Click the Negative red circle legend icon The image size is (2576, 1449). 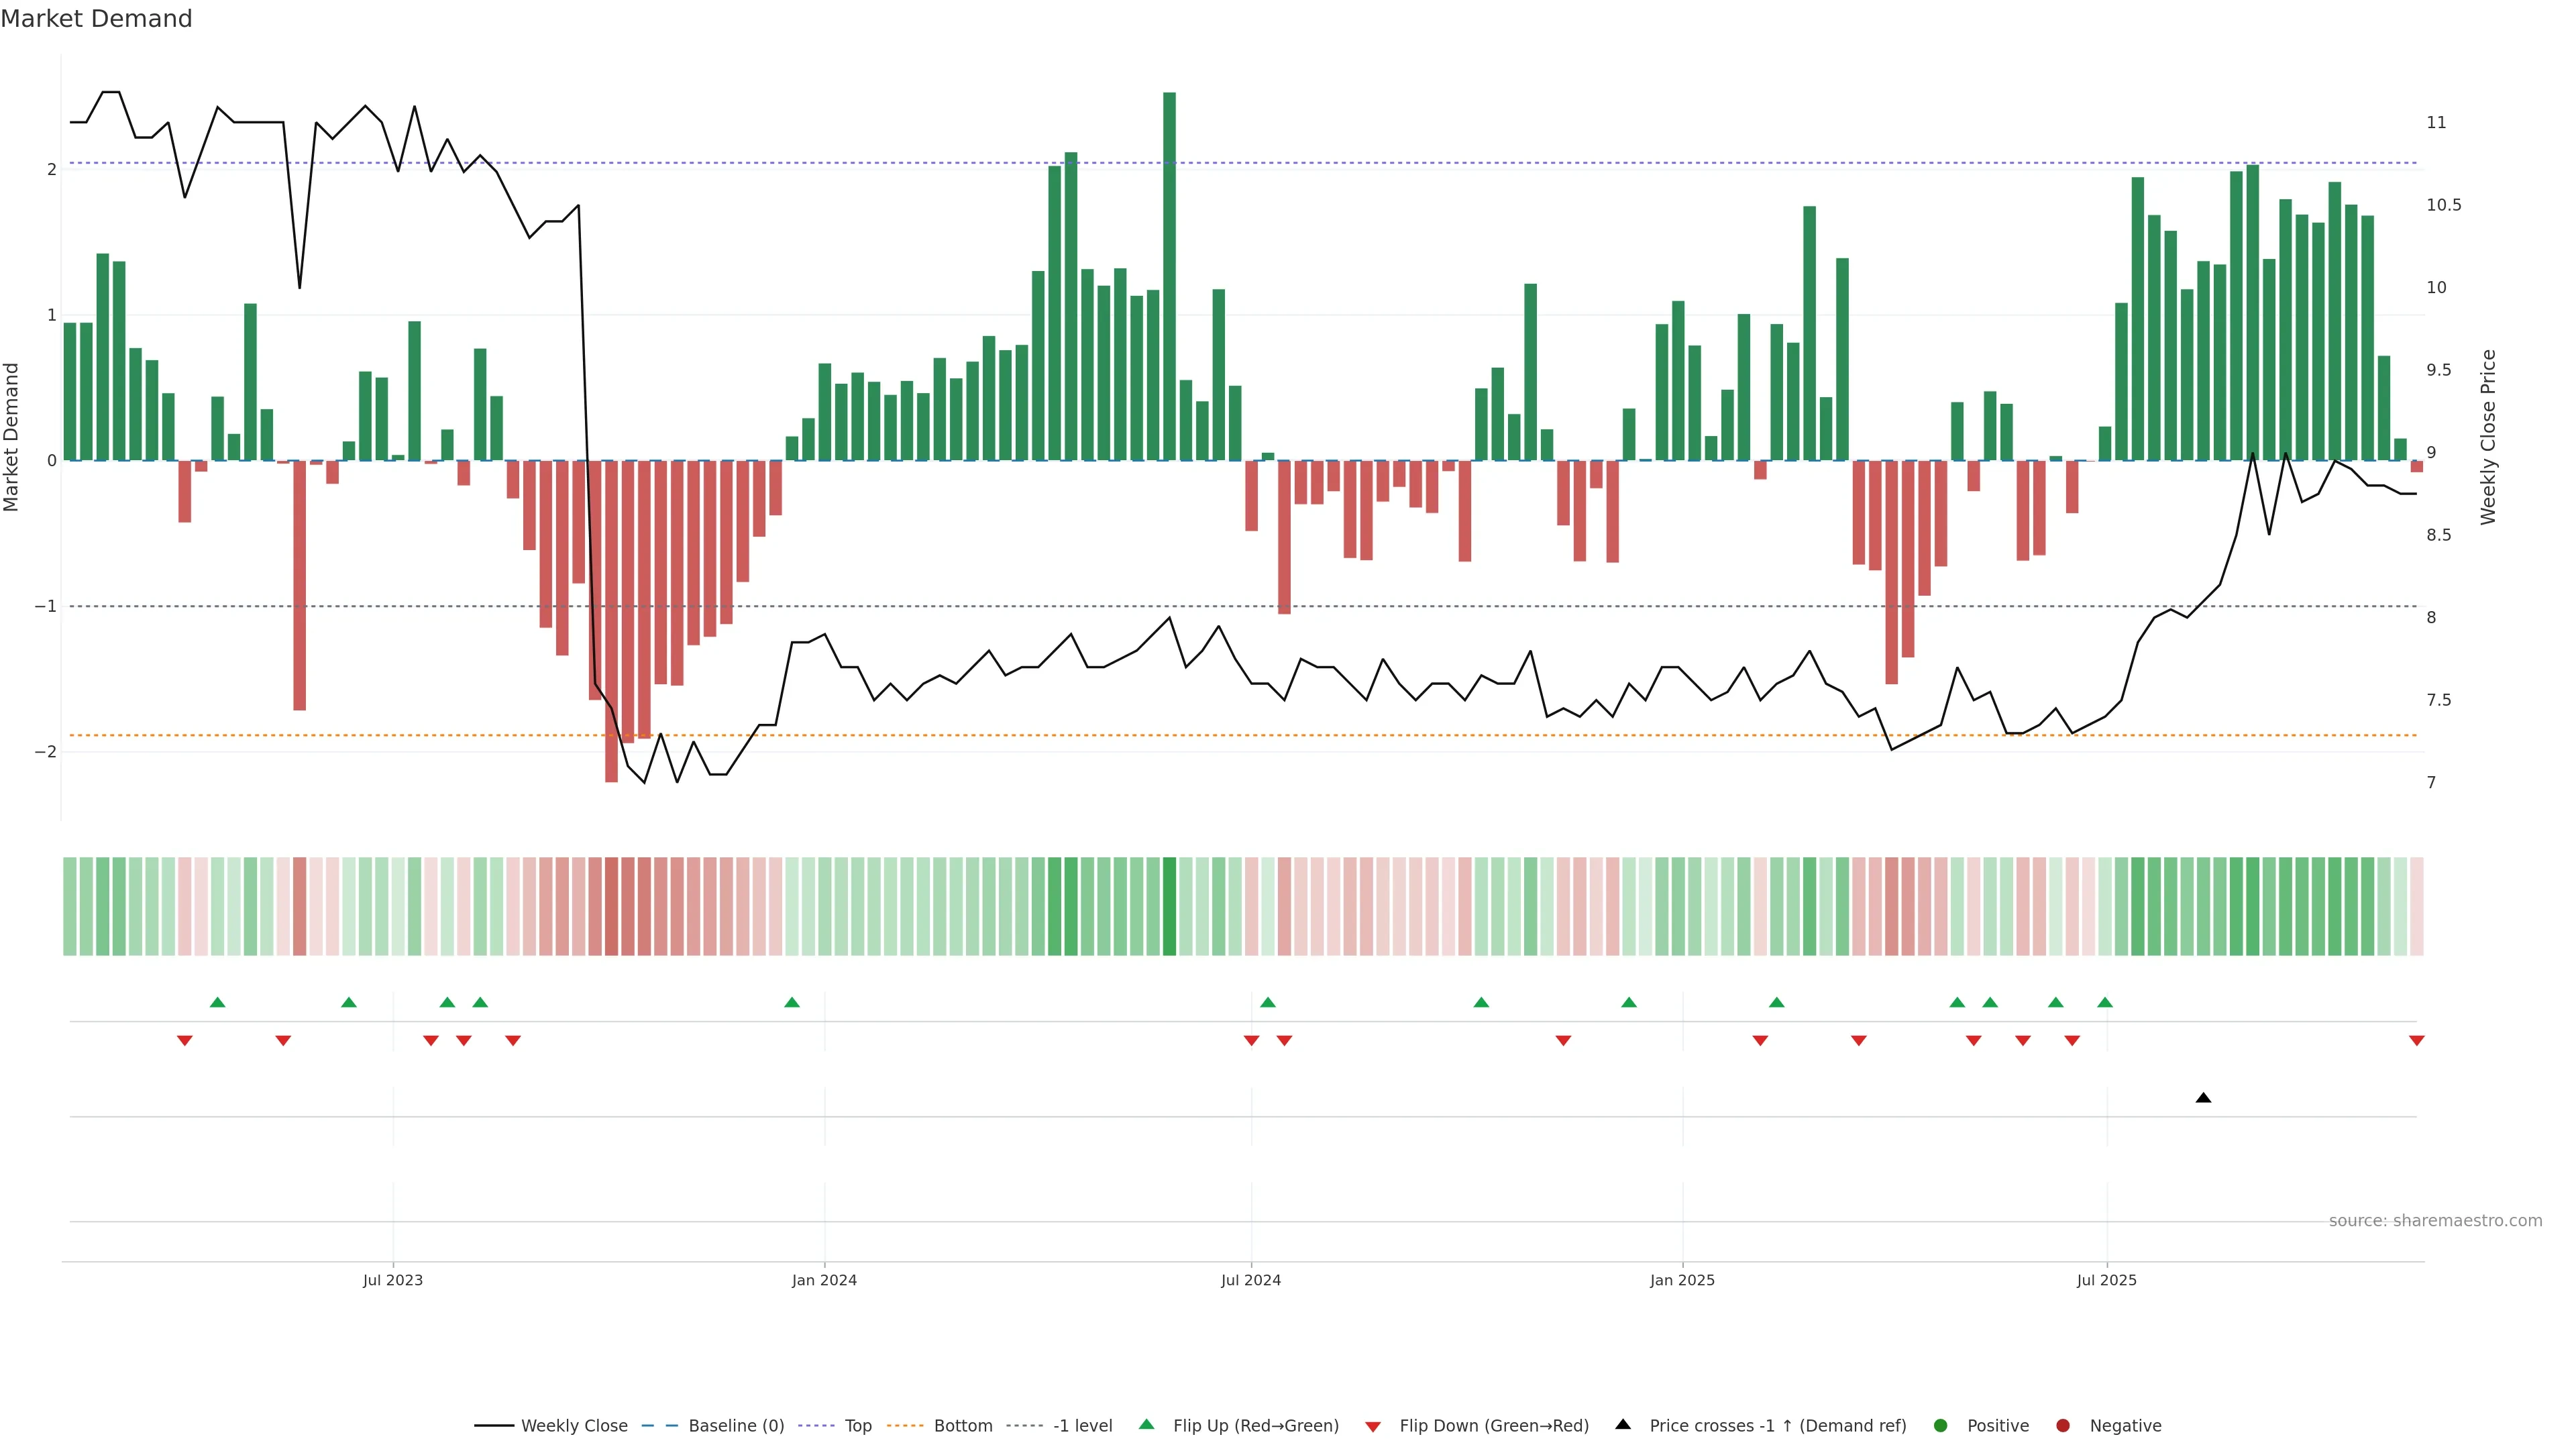2063,1426
